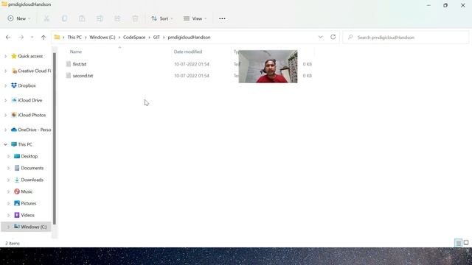Click pmdigicloudHandson breadcrumb segment
Image resolution: width=472 pixels, height=265 pixels.
[189, 38]
